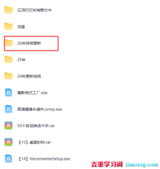Open the 24年更新完结 folder icon
Viewport: 160px width, 169px height.
point(8,76)
